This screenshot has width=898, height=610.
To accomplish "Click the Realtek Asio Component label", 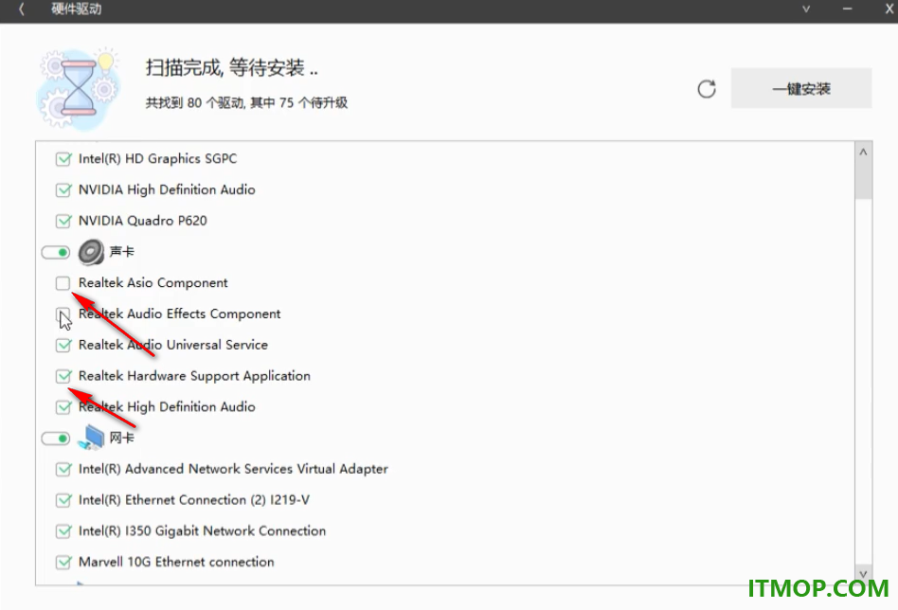I will click(153, 283).
